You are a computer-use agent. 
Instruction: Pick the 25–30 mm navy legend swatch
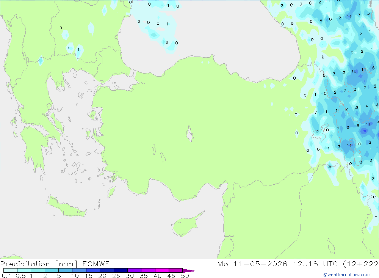tap(121, 270)
